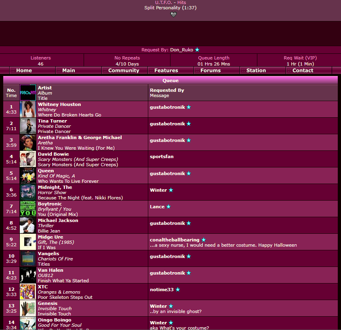Click the heart icon under Split Personality

point(173,15)
